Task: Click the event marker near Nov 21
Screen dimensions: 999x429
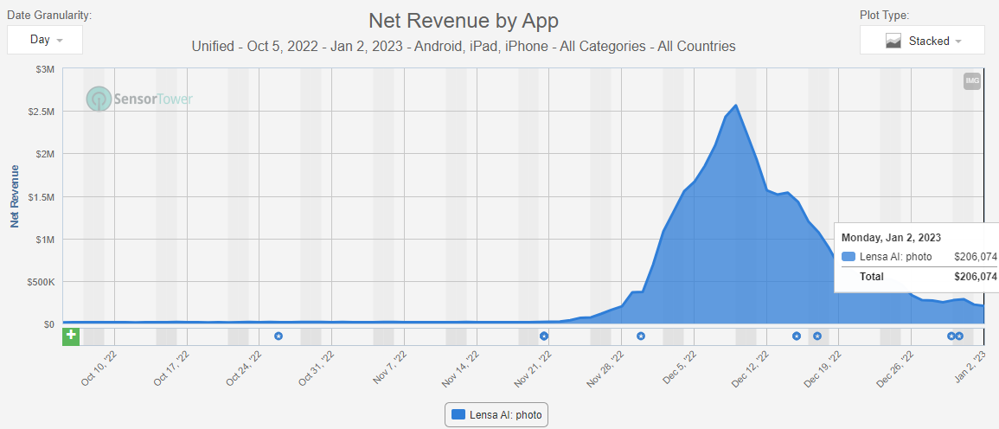Action: click(x=544, y=336)
